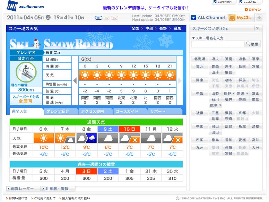This screenshot has height=202, width=269.
Task: Click the sunny icon at hour 0
Action: point(85,75)
